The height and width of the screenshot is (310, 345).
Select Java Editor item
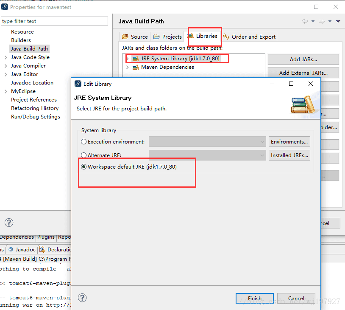click(x=25, y=74)
